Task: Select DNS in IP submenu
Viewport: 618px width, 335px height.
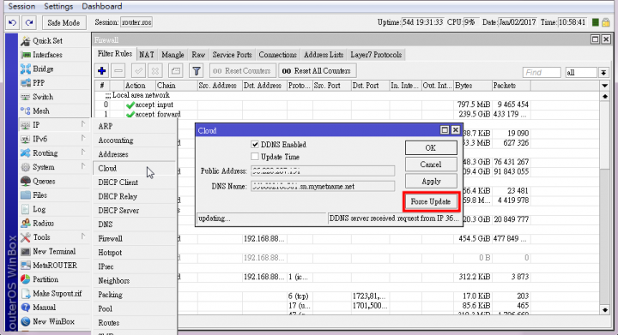Action: (x=134, y=224)
